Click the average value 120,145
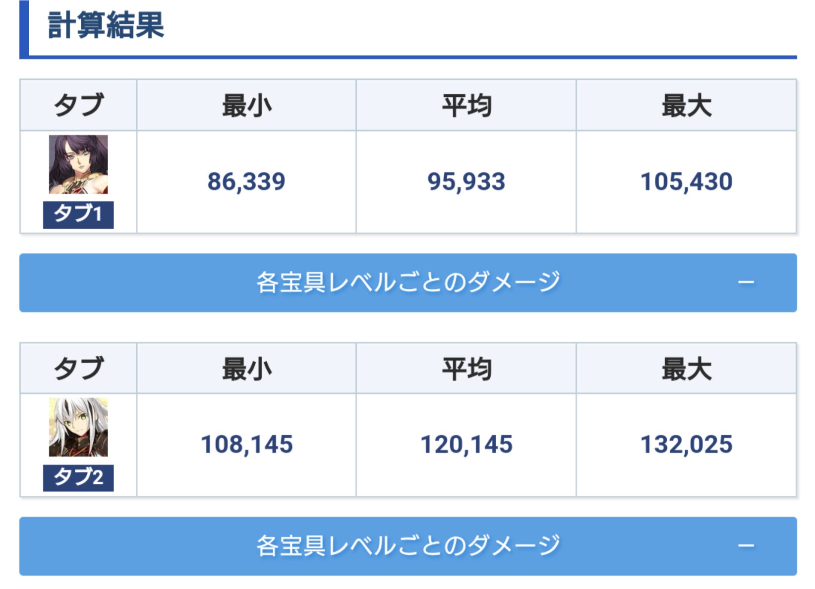This screenshot has height=589, width=815. tap(466, 445)
